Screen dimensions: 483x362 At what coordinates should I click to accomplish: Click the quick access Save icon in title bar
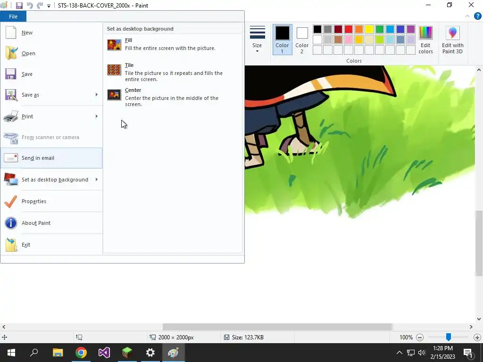pyautogui.click(x=19, y=6)
